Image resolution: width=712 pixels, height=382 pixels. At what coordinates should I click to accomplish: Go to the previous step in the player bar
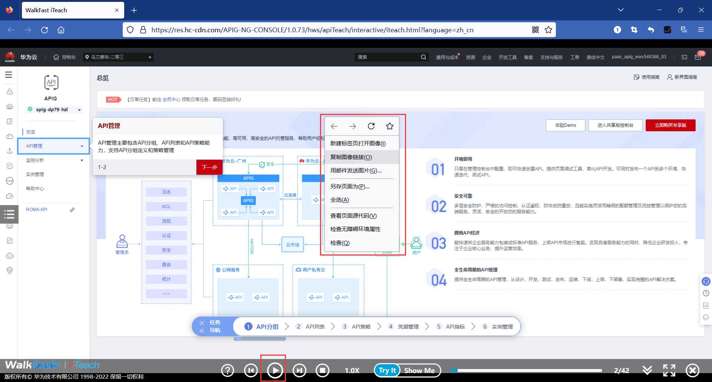coord(251,370)
